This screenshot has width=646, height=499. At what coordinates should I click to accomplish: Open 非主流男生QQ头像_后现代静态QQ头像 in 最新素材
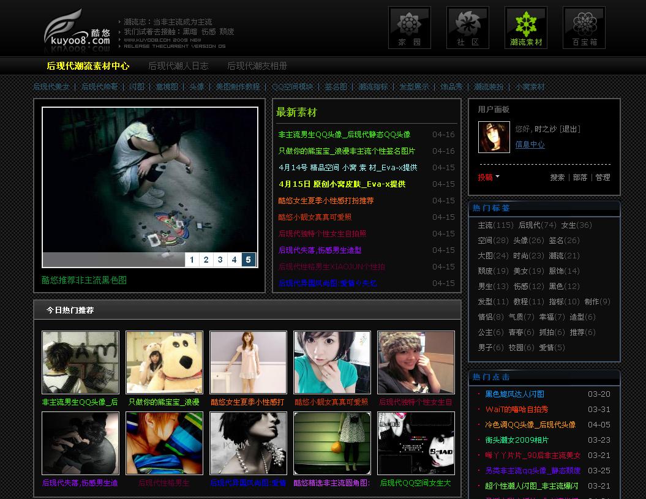coord(344,135)
